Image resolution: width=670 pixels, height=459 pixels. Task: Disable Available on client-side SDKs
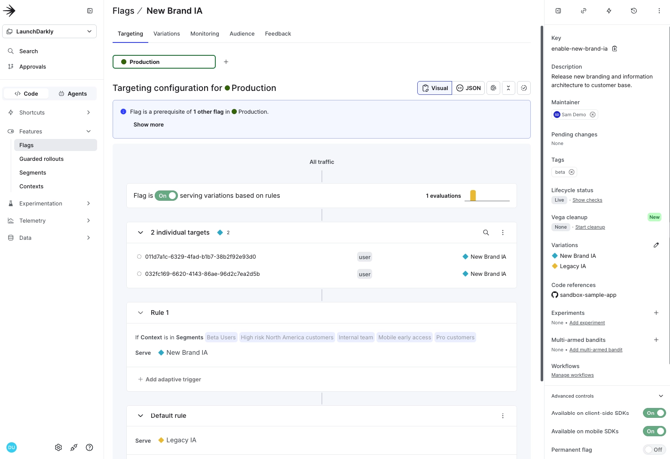click(654, 413)
